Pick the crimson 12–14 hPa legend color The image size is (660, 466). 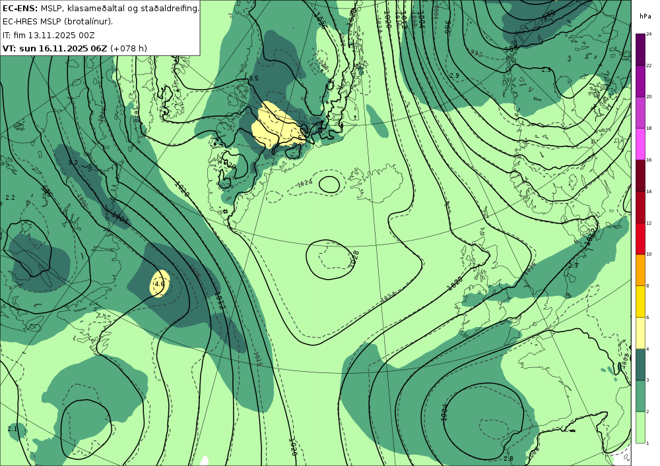pyautogui.click(x=640, y=207)
